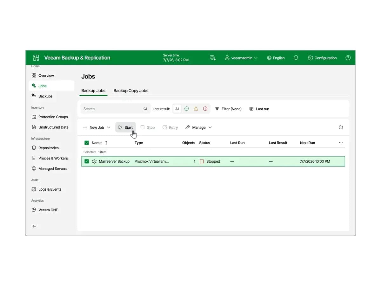The image size is (381, 286).
Task: Open the notifications bell
Action: tap(296, 58)
